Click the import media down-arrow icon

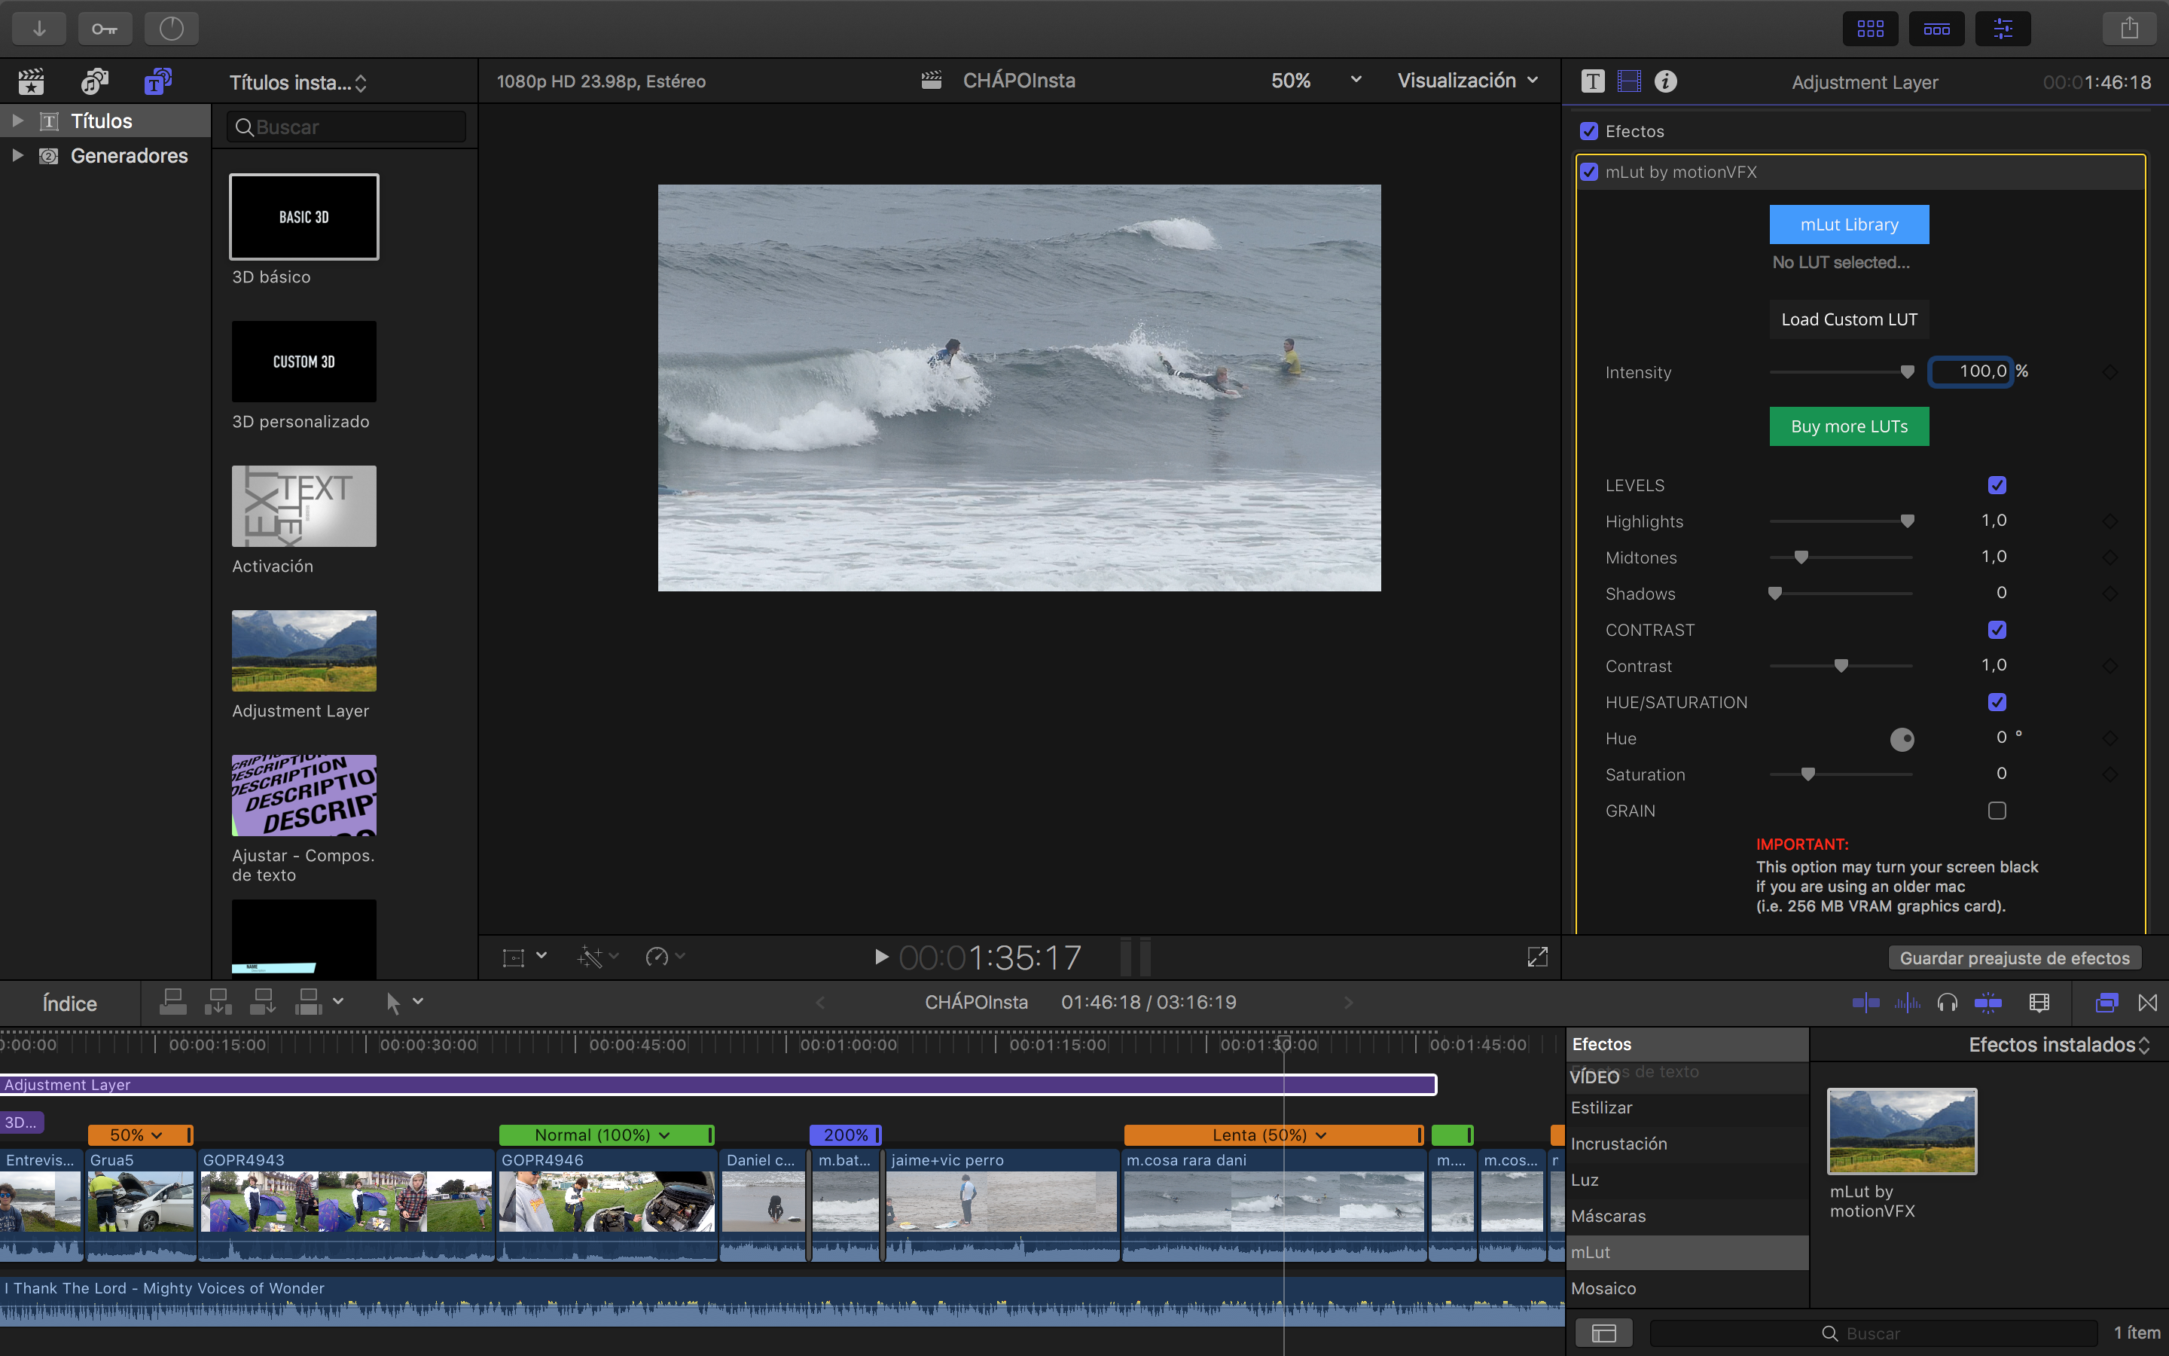[38, 29]
